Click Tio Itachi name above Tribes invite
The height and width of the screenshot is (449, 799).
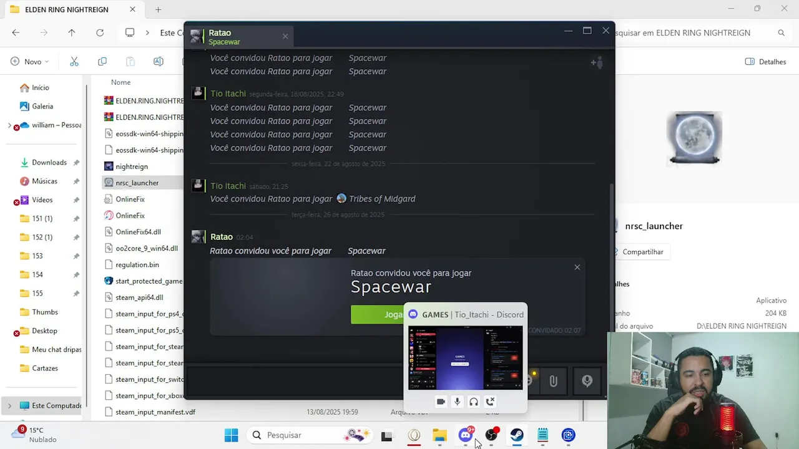point(228,186)
